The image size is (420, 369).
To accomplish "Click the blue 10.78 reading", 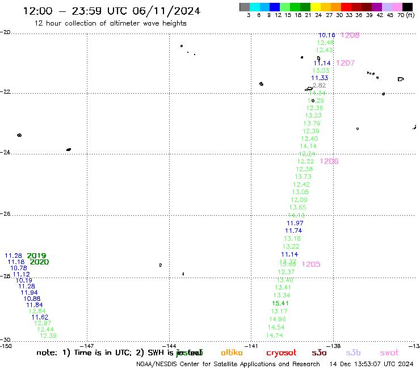I will point(19,268).
